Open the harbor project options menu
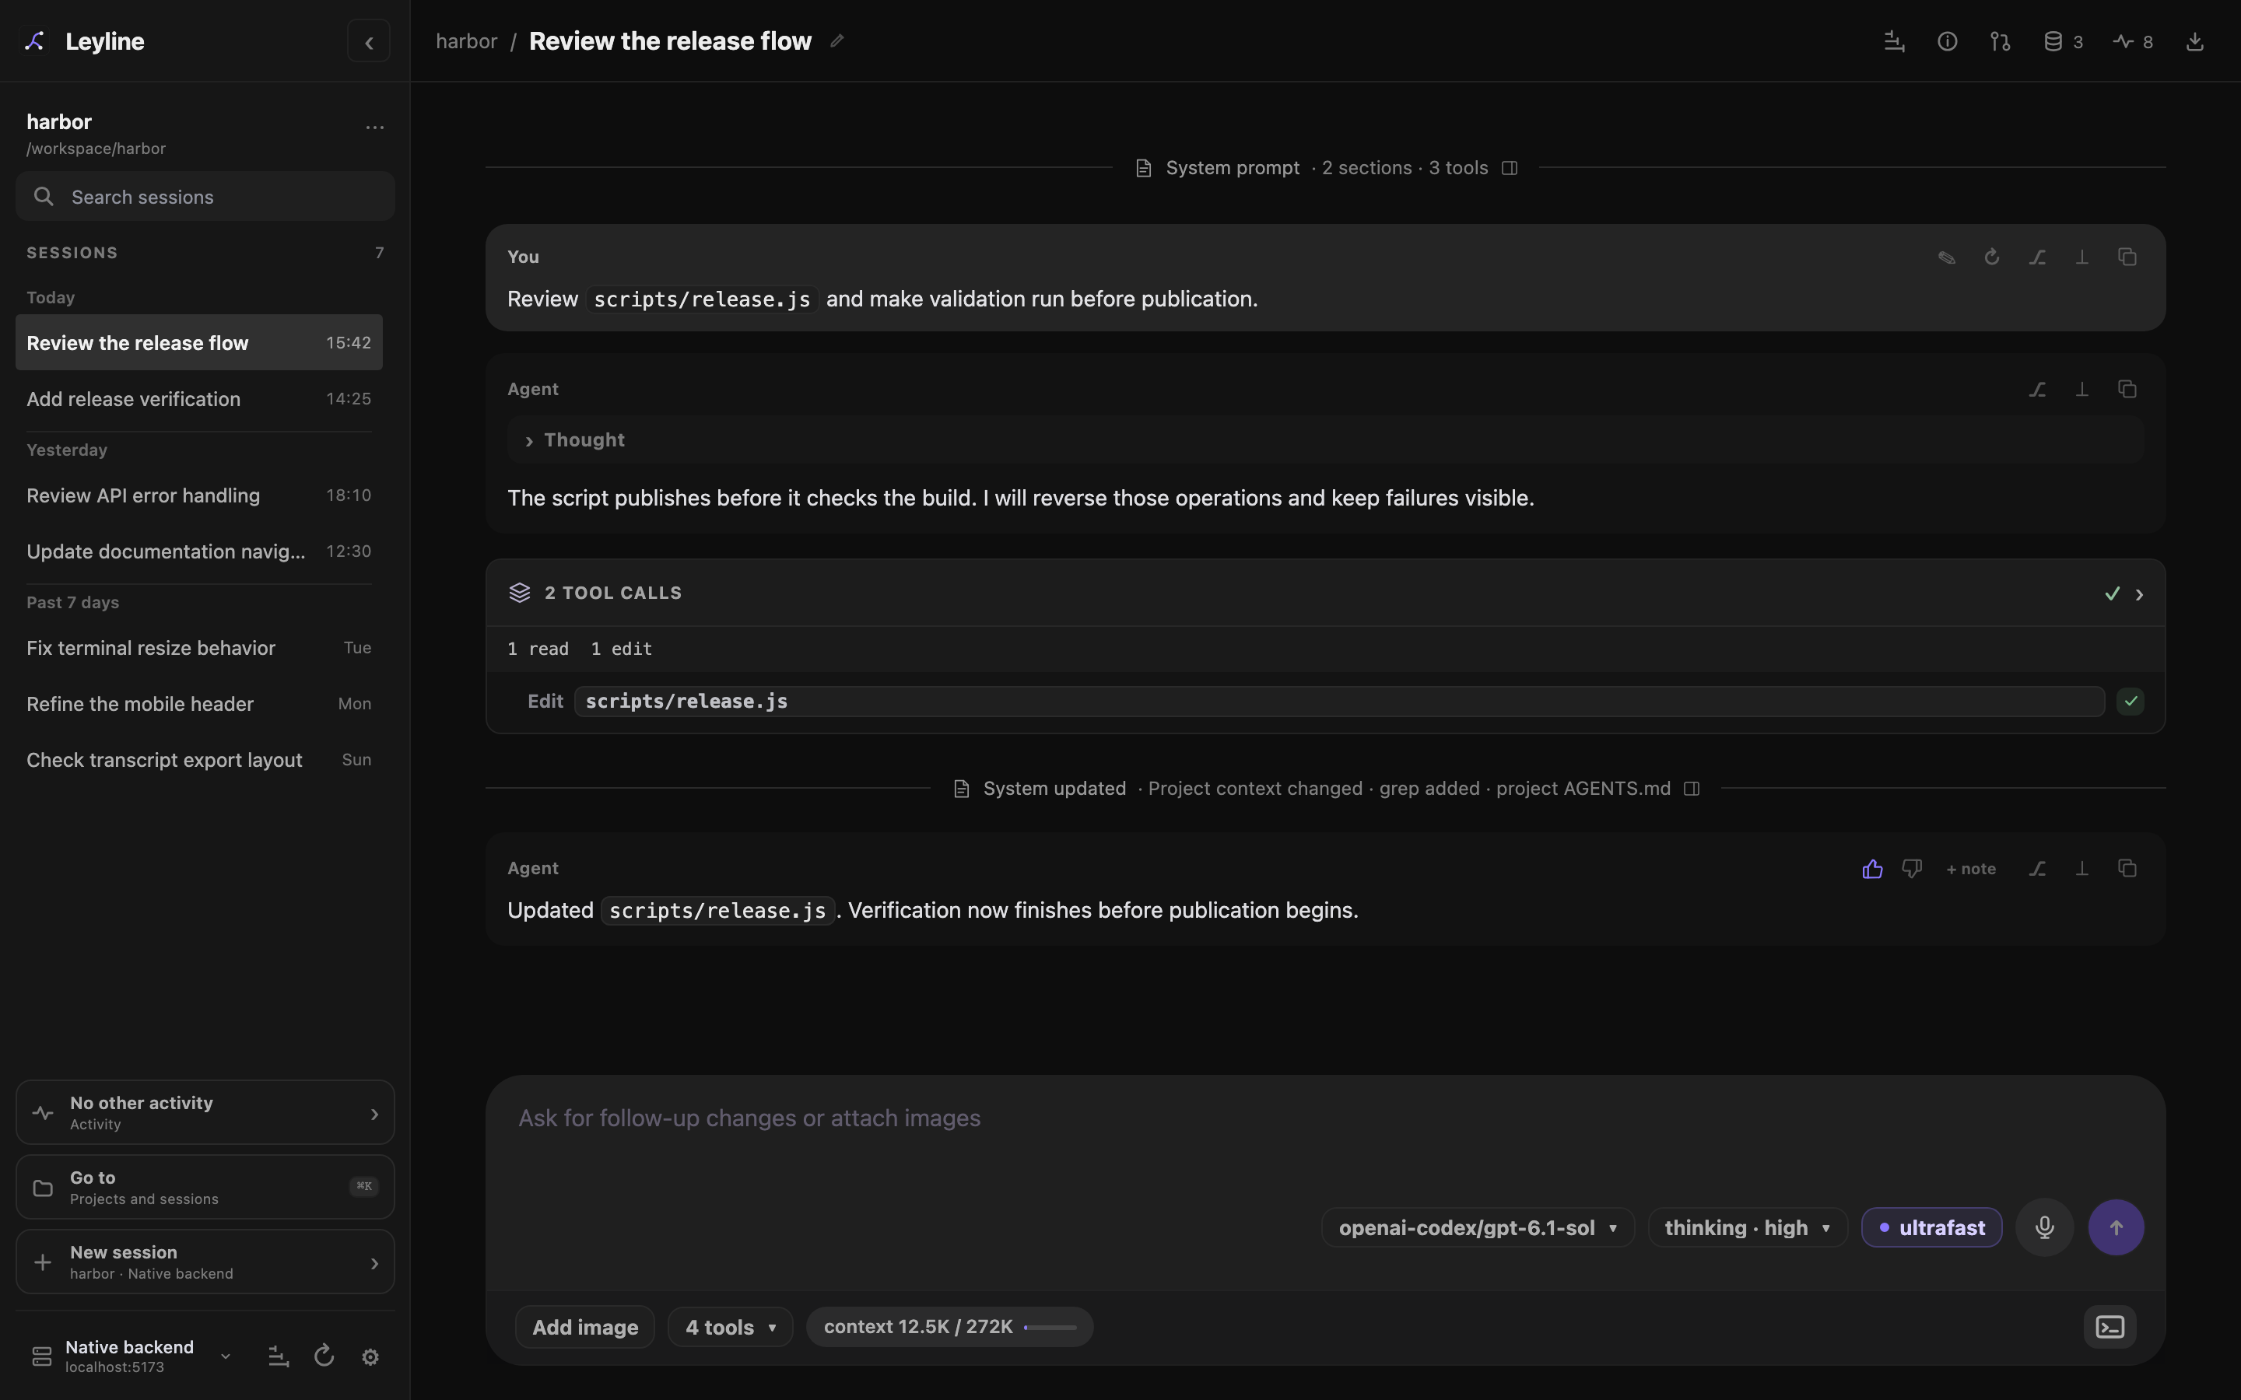The height and width of the screenshot is (1400, 2241). [374, 128]
